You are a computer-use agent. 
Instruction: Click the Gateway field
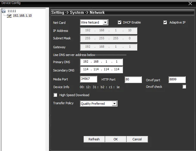click(109, 47)
